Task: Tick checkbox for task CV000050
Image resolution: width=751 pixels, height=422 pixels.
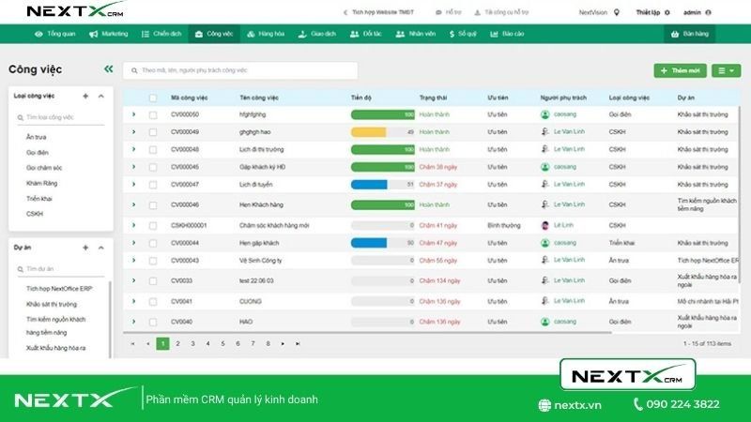Action: point(153,114)
